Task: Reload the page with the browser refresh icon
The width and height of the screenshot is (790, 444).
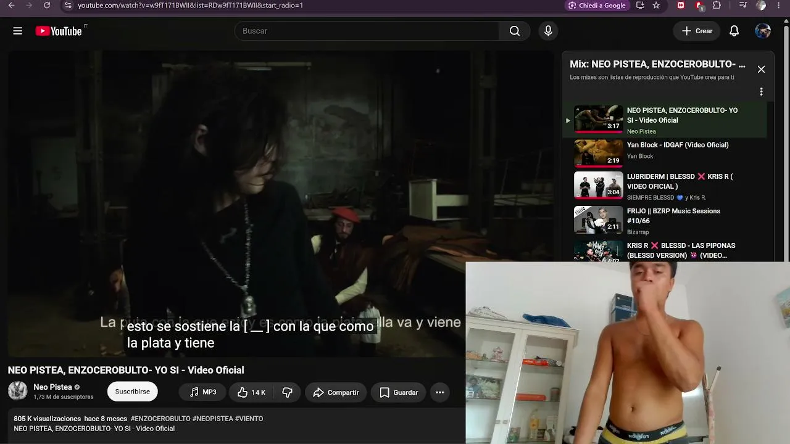Action: coord(47,6)
